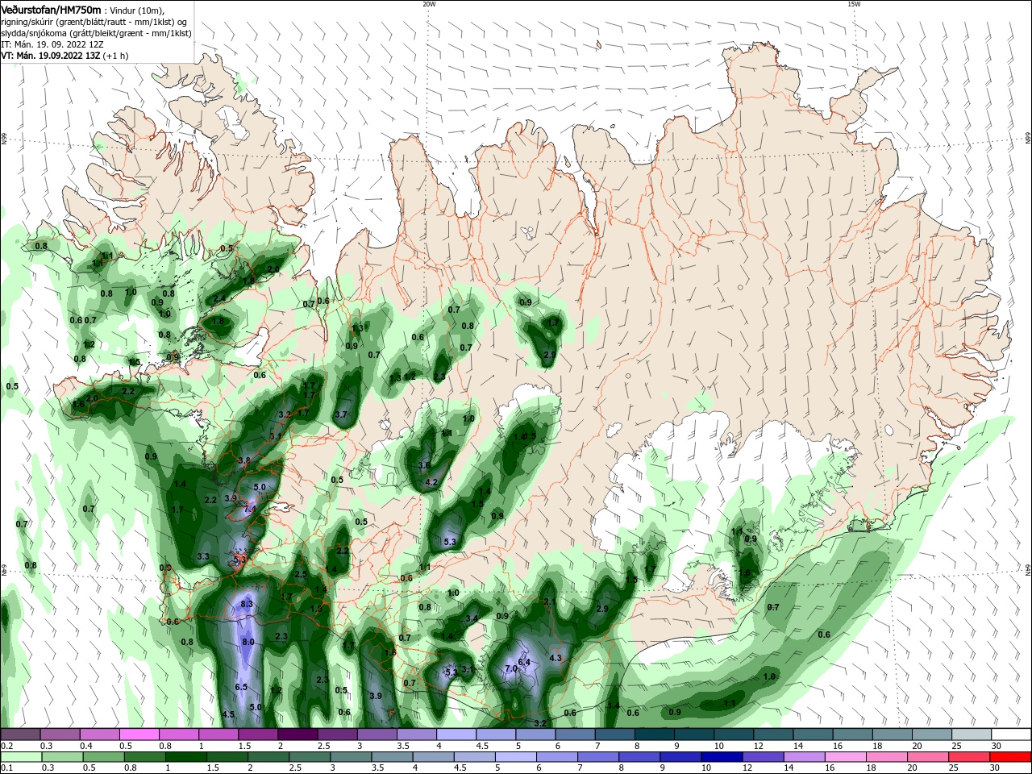Image resolution: width=1032 pixels, height=774 pixels.
Task: Click the 4.3 precipitation value
Action: [x=555, y=658]
